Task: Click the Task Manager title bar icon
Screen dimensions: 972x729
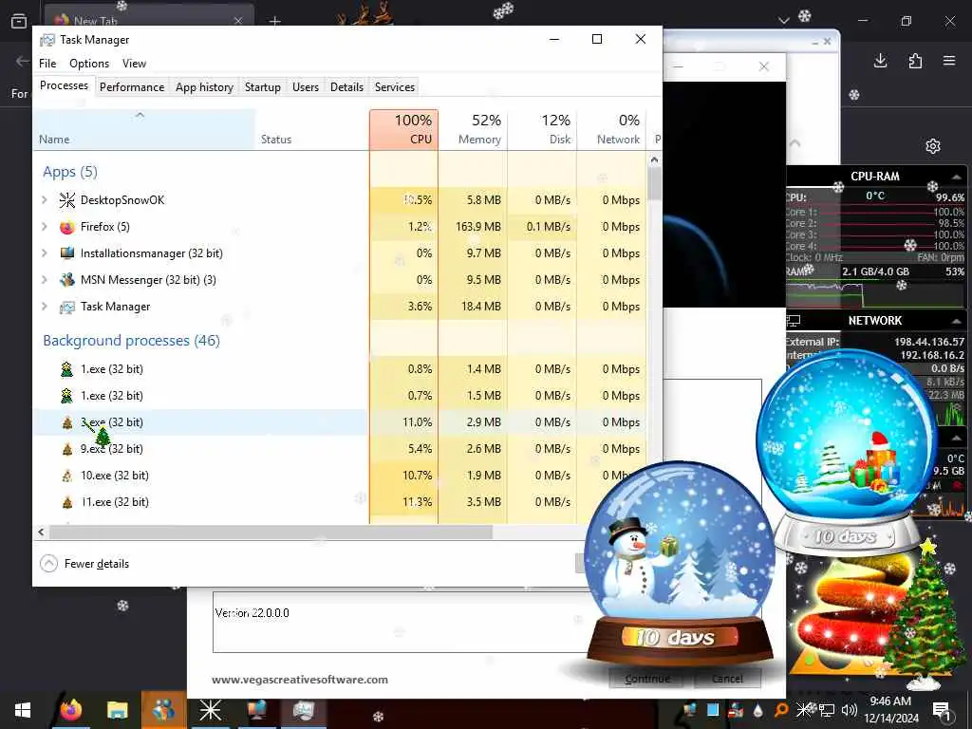Action: (47, 40)
